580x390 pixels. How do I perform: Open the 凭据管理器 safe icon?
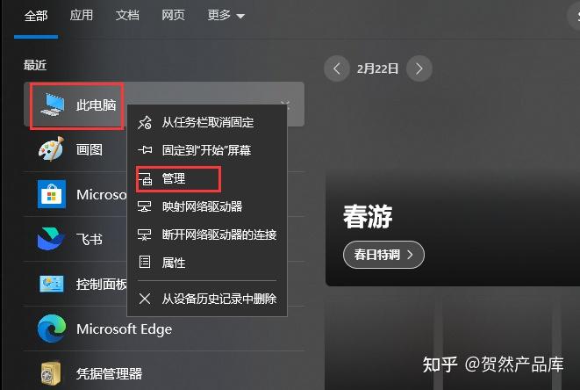click(x=51, y=373)
